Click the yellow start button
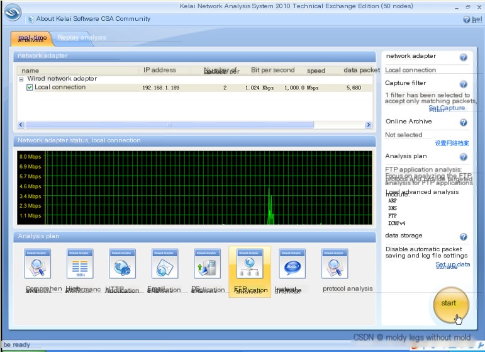The image size is (485, 352). tap(451, 305)
